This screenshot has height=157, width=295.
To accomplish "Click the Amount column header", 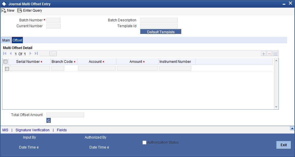I will pyautogui.click(x=137, y=61).
